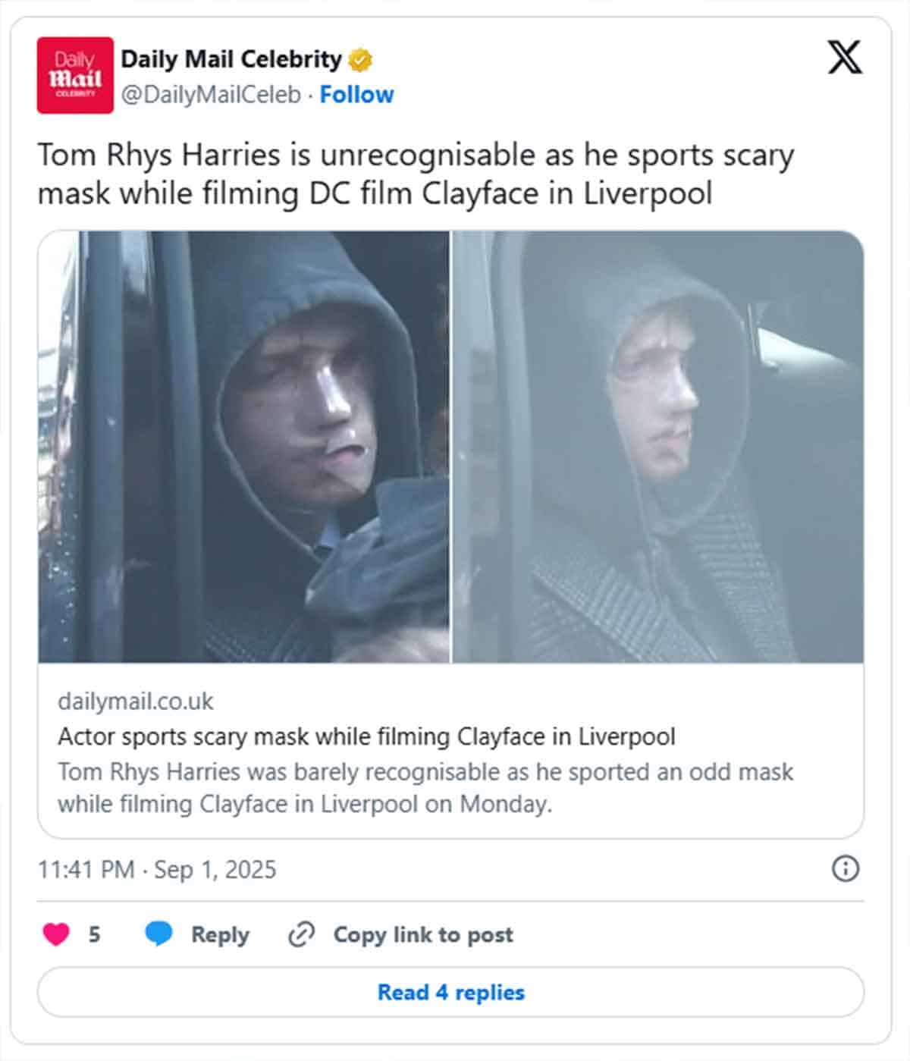Click the info circle icon beside the timestamp
Viewport: 910px width, 1061px height.
tap(846, 868)
